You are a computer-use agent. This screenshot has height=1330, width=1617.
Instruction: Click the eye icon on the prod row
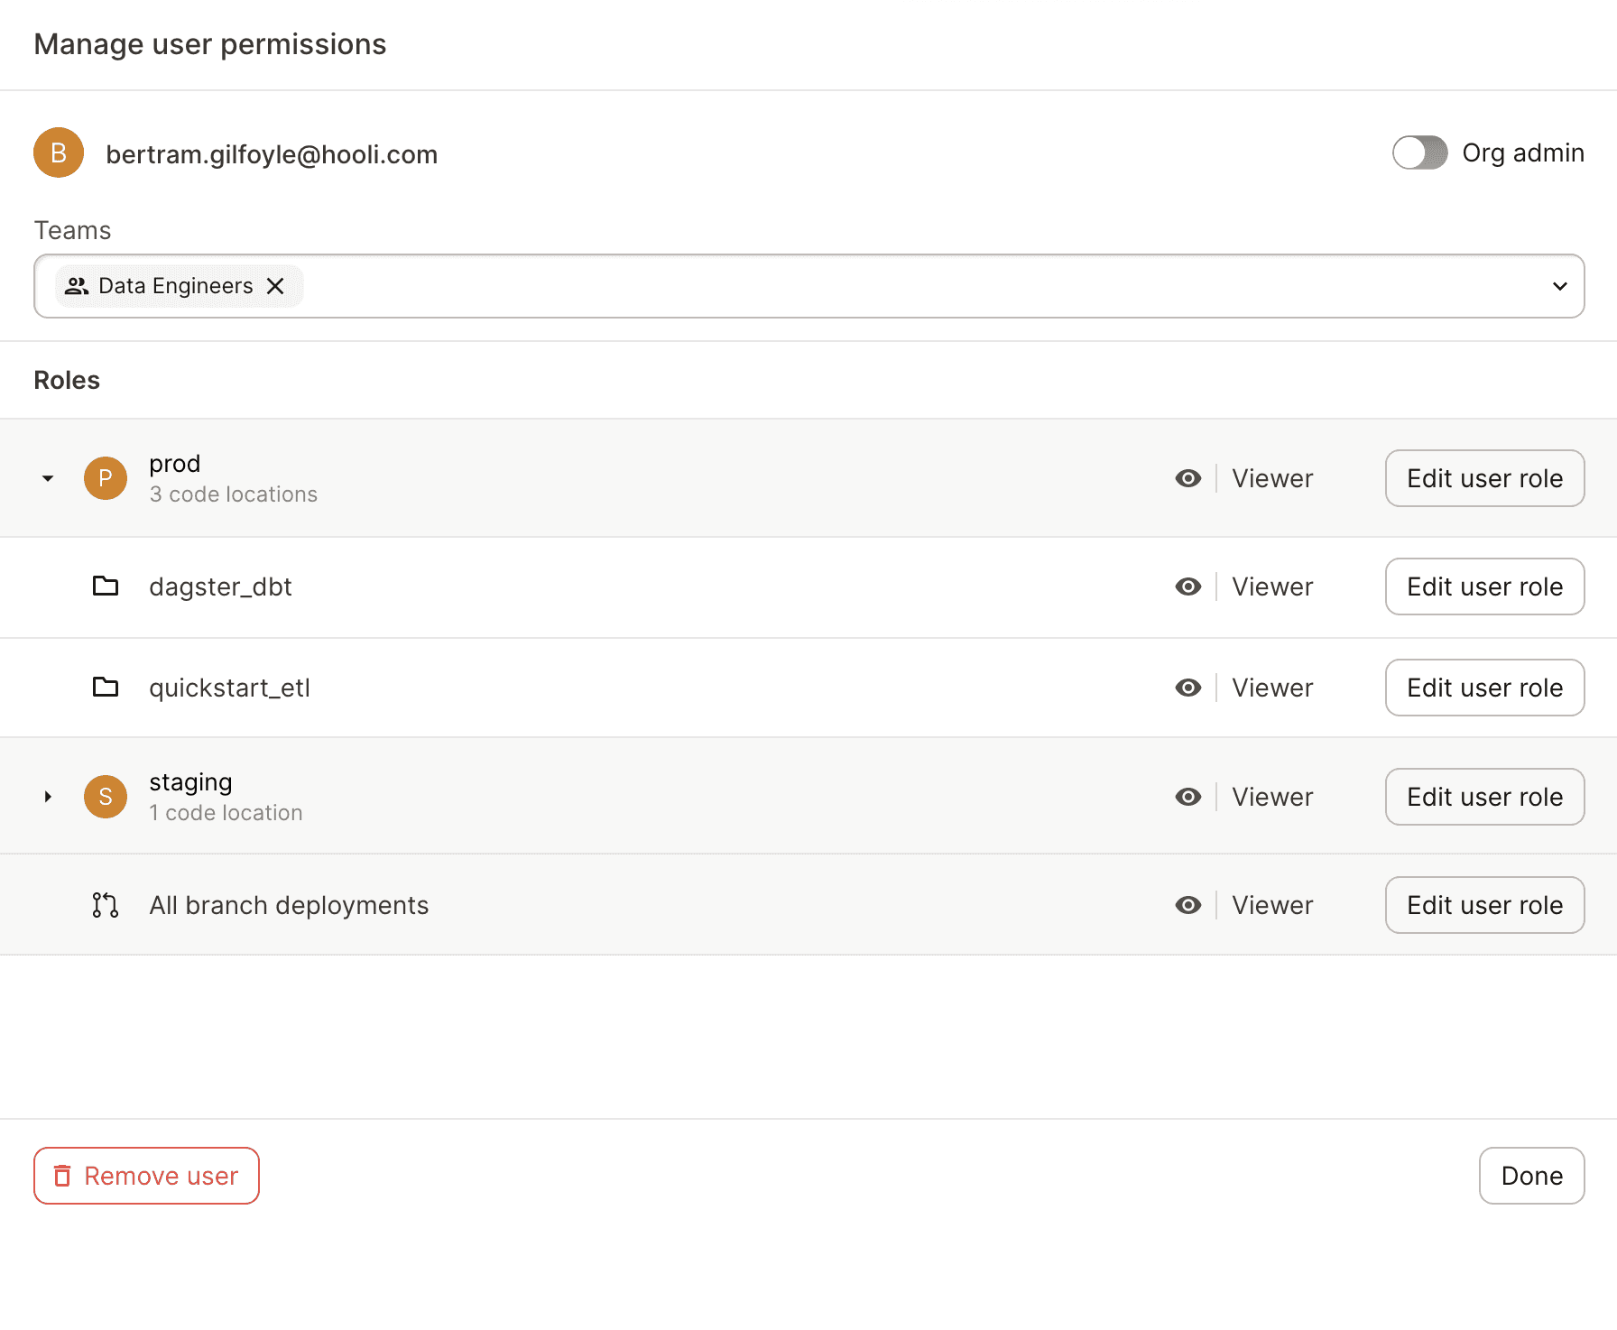(x=1188, y=478)
